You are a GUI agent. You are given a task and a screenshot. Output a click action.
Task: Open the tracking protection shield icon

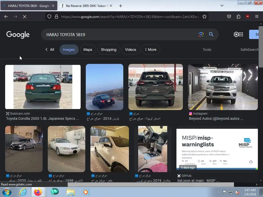click(x=49, y=17)
